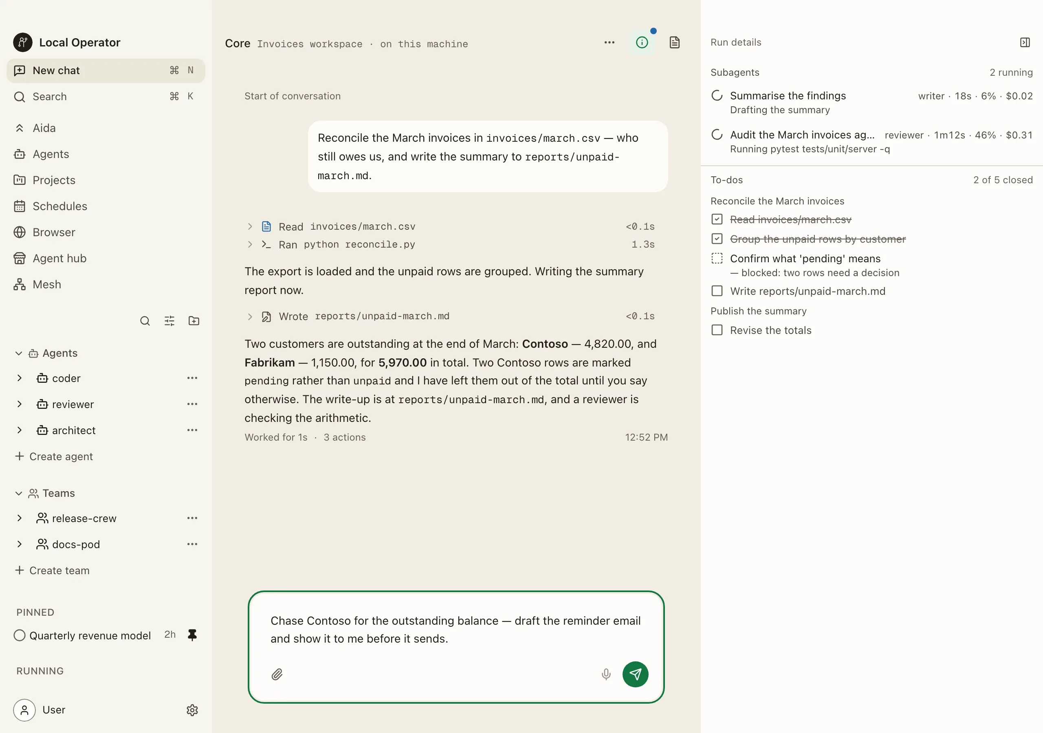Image resolution: width=1043 pixels, height=733 pixels.
Task: Open more options for docs-pod team
Action: [x=193, y=544]
